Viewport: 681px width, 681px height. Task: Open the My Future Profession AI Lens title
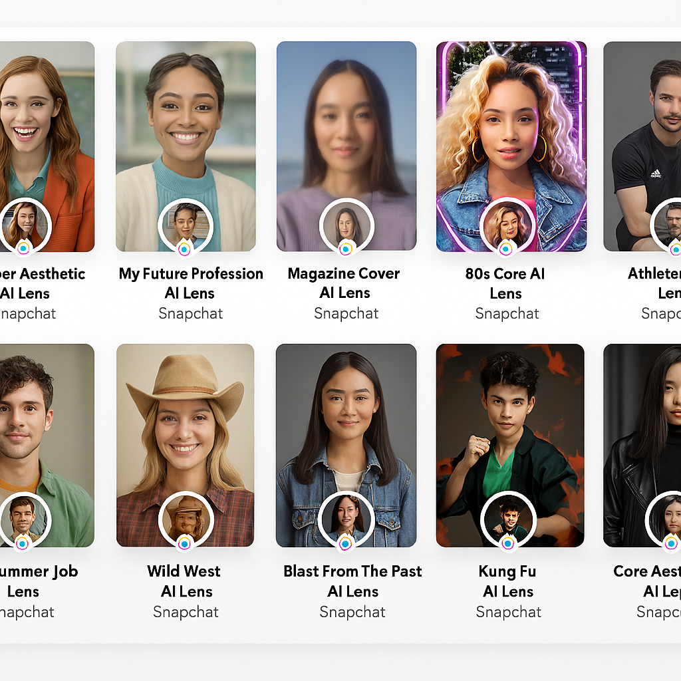pyautogui.click(x=191, y=283)
